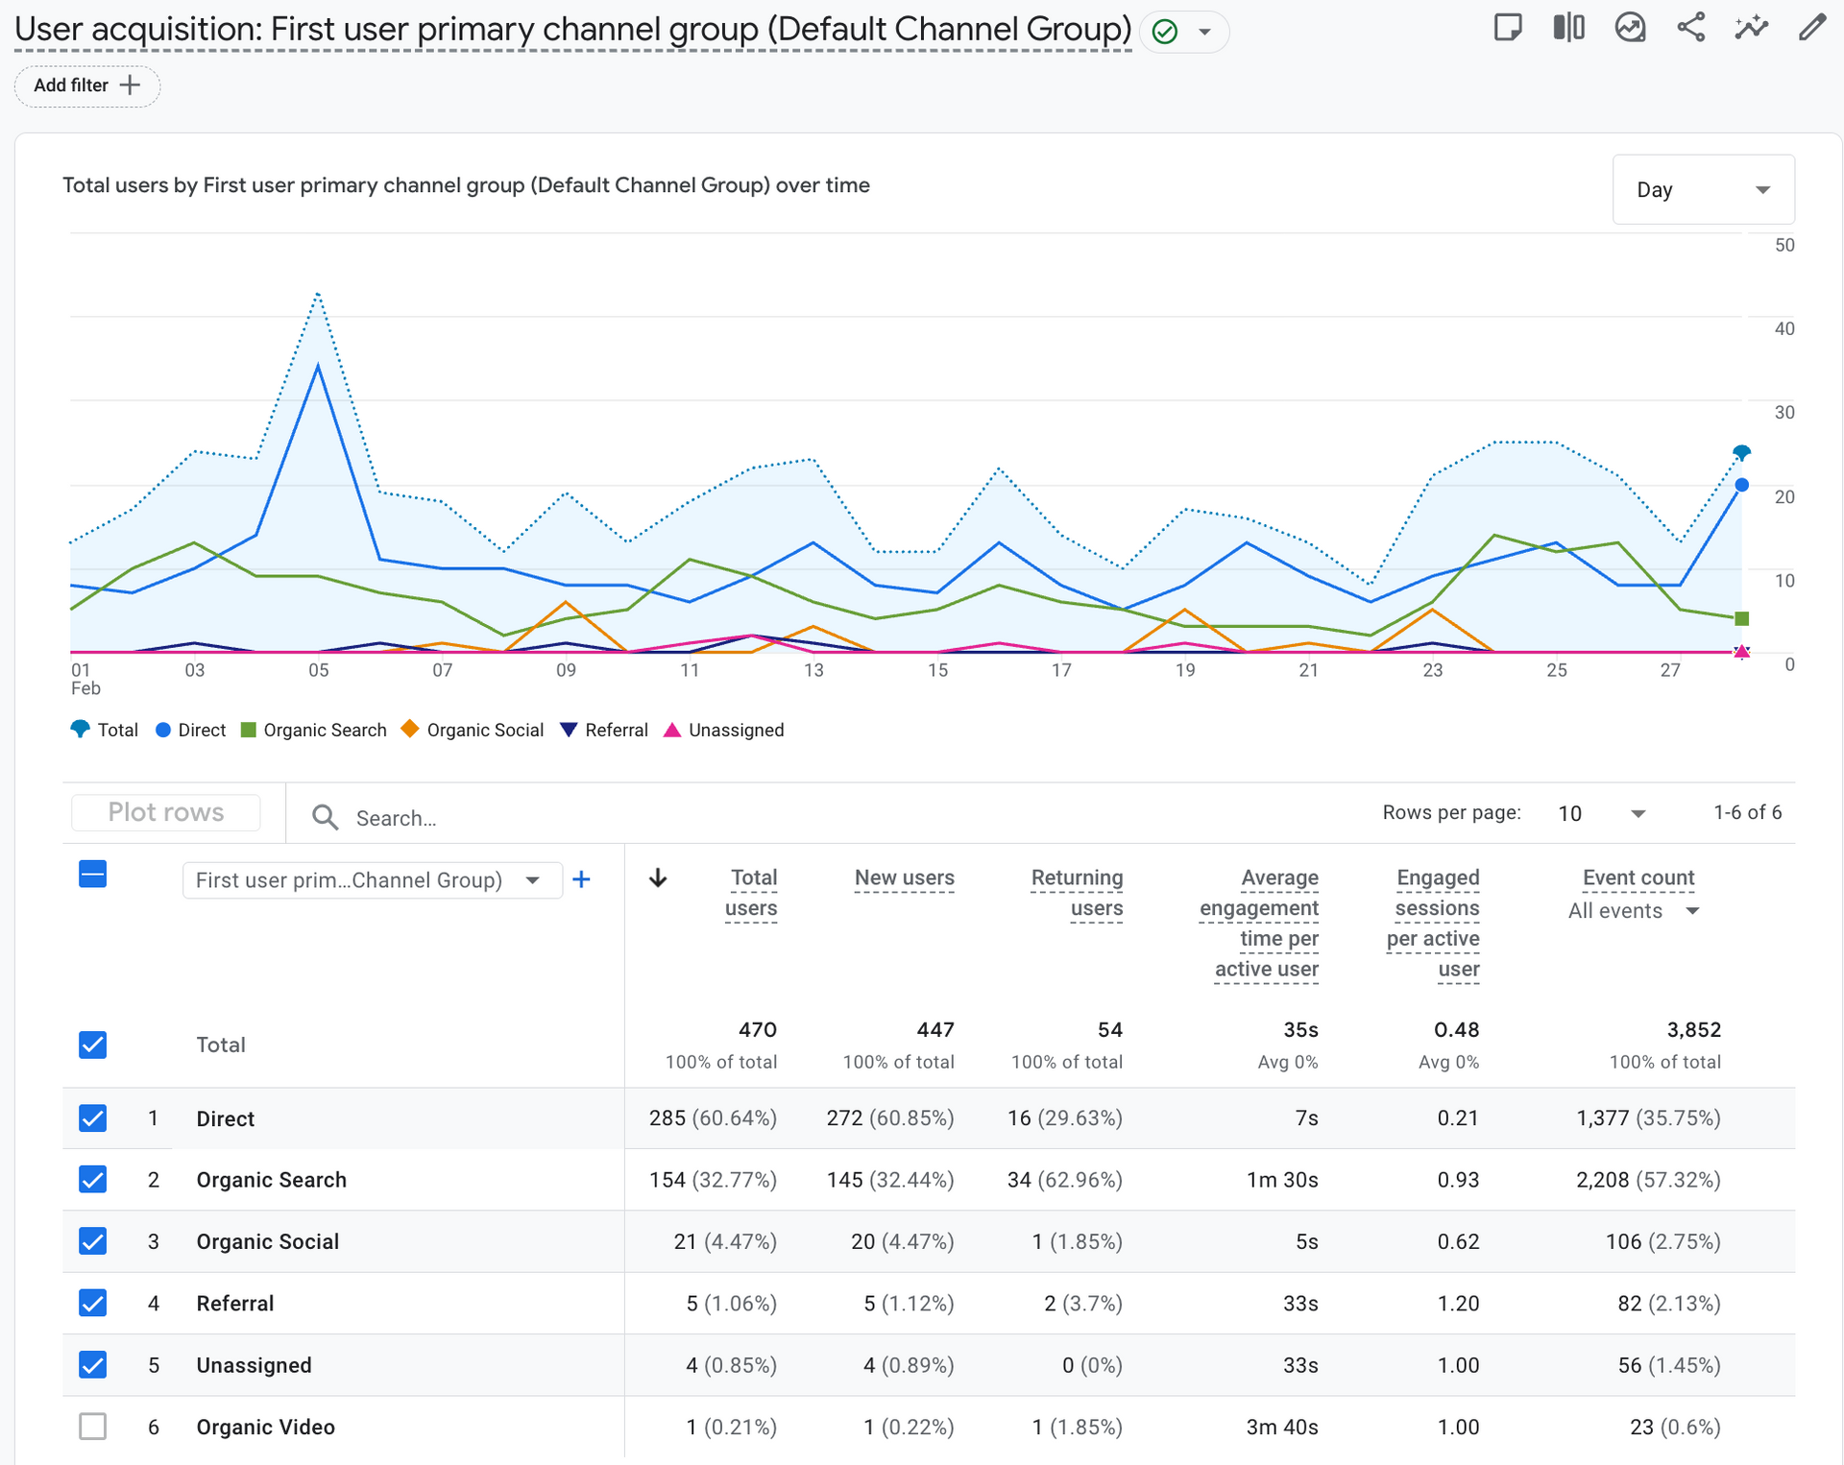Click the blue plus add dimension icon
Screen dimensions: 1844x1465
click(x=581, y=879)
